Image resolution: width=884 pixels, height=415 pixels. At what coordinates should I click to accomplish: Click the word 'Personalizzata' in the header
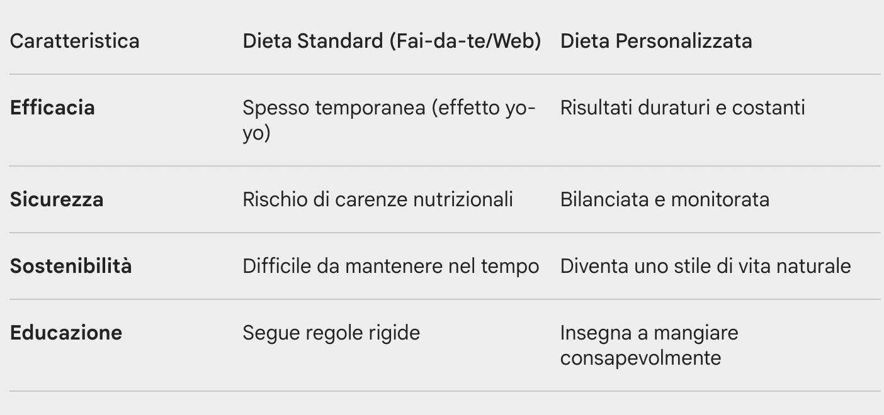coord(684,41)
